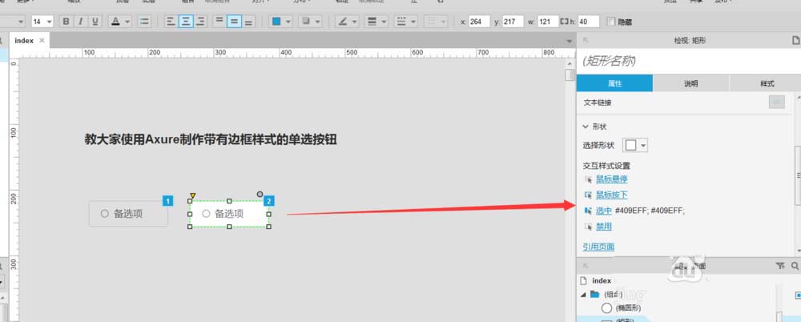Screen dimensions: 801x322
Task: Collapse the 形状 section
Action: (586, 127)
